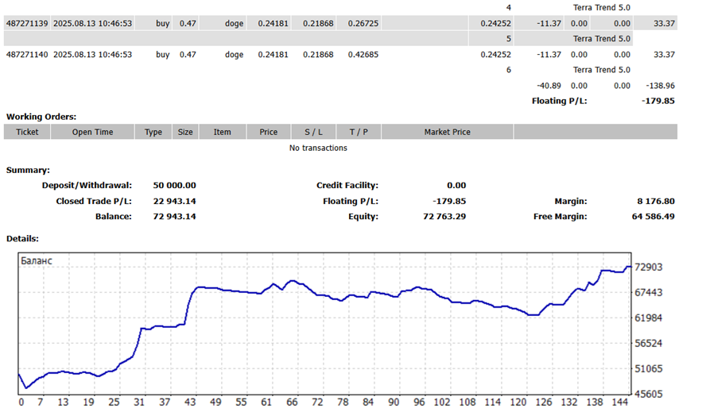The width and height of the screenshot is (706, 412).
Task: Select free margin value 64 586.49
Action: point(653,217)
